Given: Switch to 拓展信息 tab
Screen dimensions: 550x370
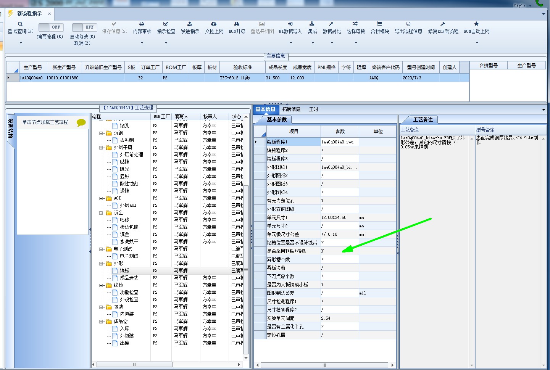Looking at the screenshot, I should (x=291, y=109).
